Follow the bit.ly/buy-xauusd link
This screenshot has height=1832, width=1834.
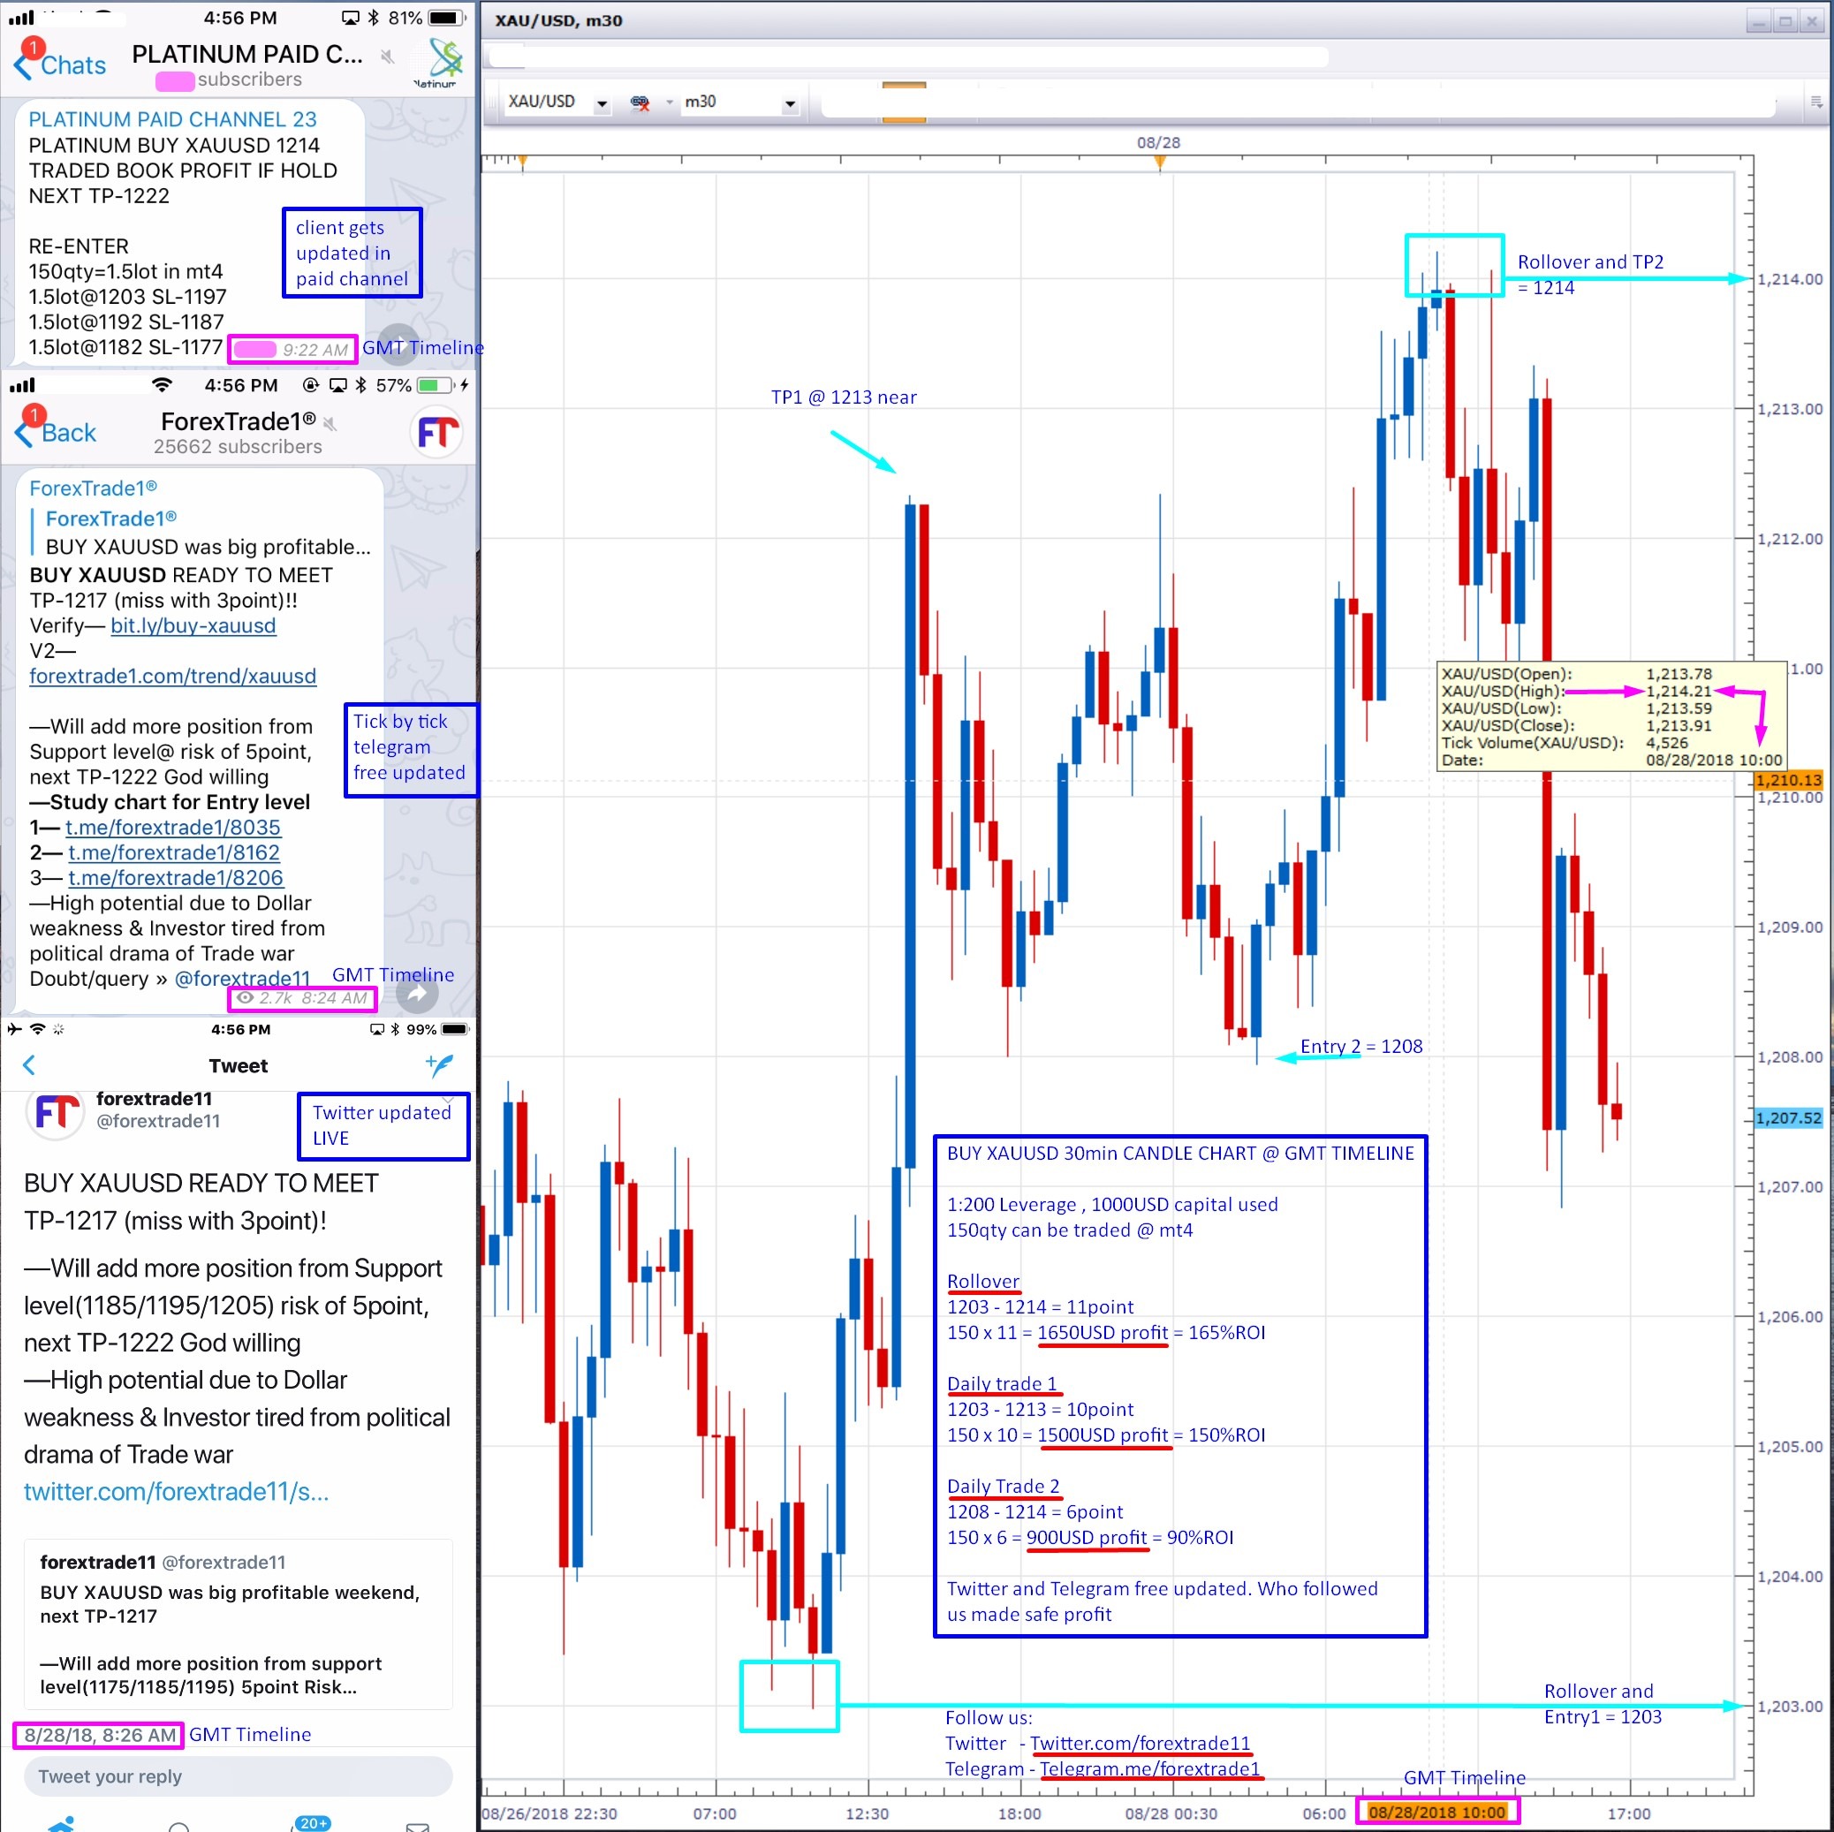(193, 625)
